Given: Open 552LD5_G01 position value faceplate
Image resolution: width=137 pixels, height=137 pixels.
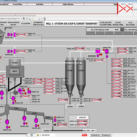Looking at the screenshot, I should click(x=99, y=60).
